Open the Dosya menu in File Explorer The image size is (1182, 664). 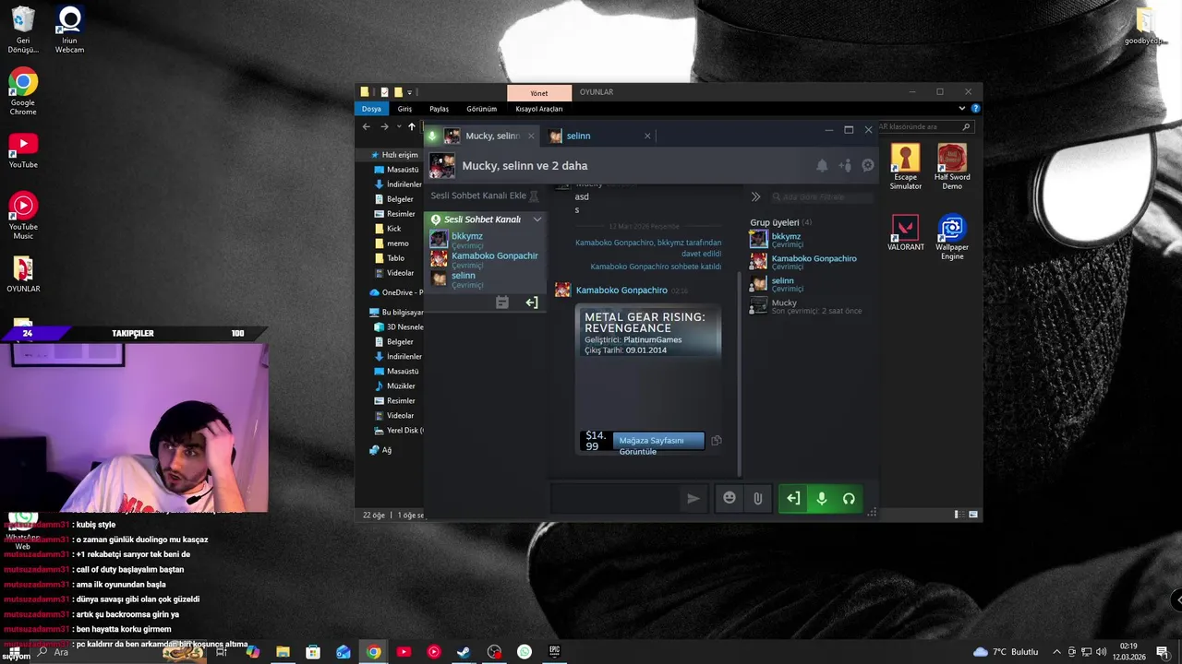click(x=371, y=109)
